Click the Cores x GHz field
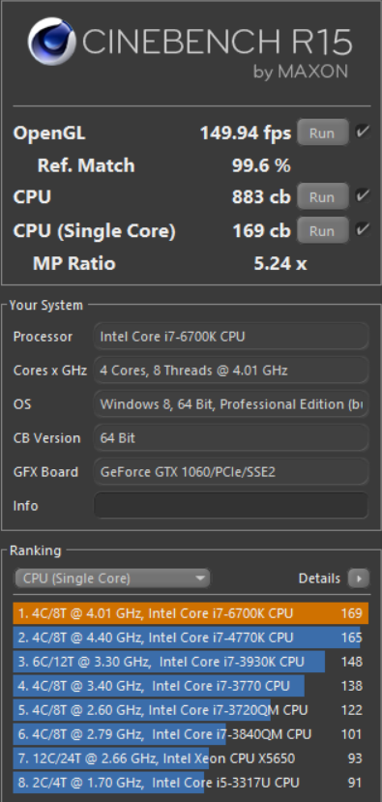 [231, 371]
